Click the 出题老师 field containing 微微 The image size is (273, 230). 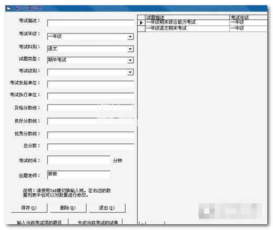pos(78,175)
